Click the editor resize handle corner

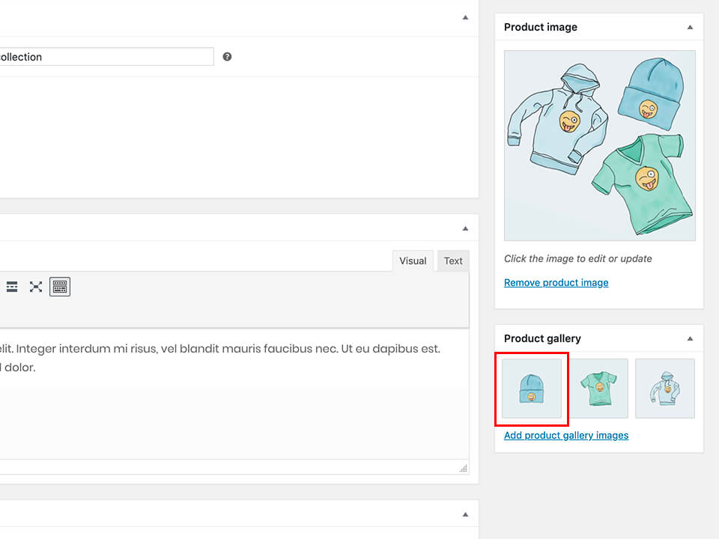coord(464,469)
